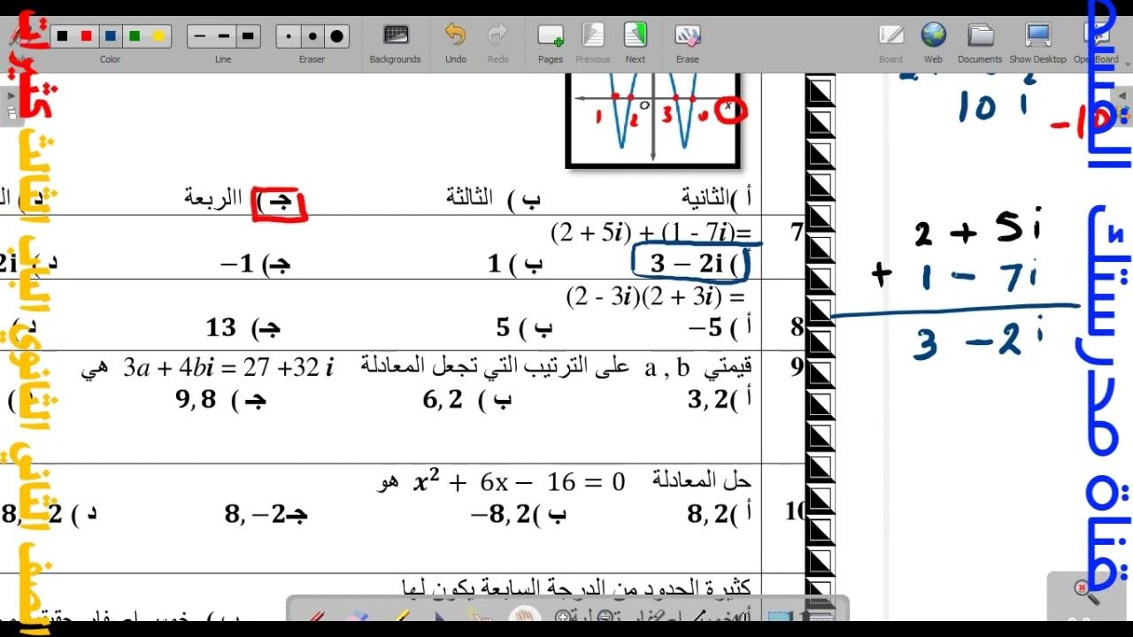Click Show Desktop

[x=1037, y=42]
